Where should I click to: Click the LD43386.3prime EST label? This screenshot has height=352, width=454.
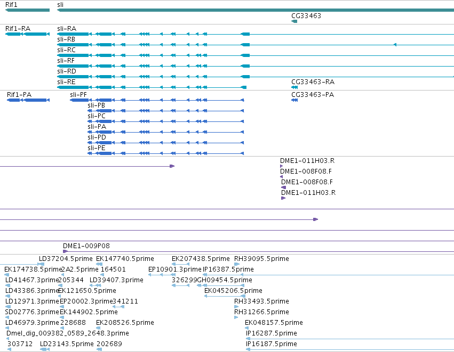pos(32,291)
